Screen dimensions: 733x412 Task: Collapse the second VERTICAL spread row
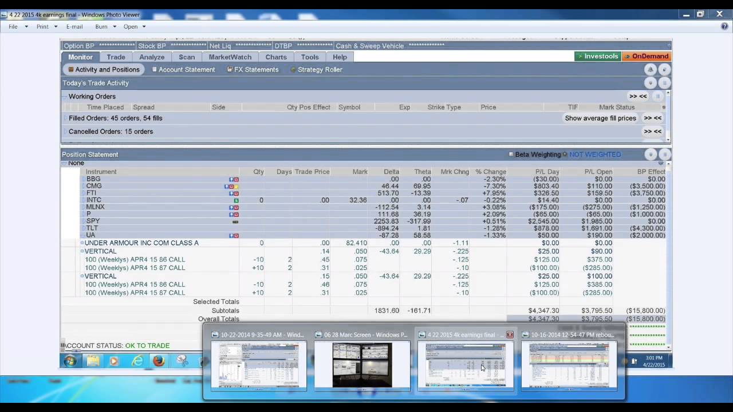click(x=82, y=276)
